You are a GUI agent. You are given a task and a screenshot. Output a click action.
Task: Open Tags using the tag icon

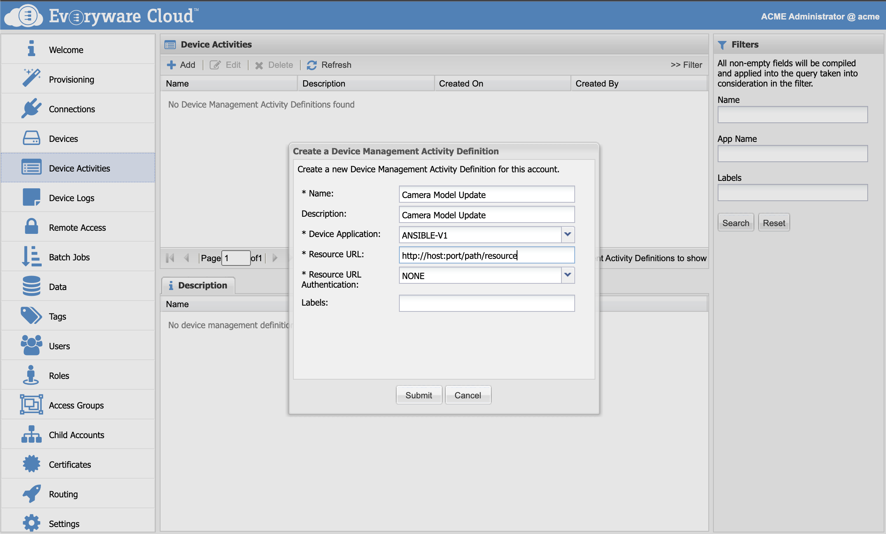31,316
